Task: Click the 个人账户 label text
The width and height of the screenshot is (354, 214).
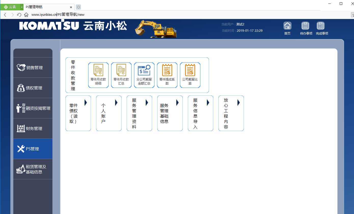Action: (x=103, y=113)
